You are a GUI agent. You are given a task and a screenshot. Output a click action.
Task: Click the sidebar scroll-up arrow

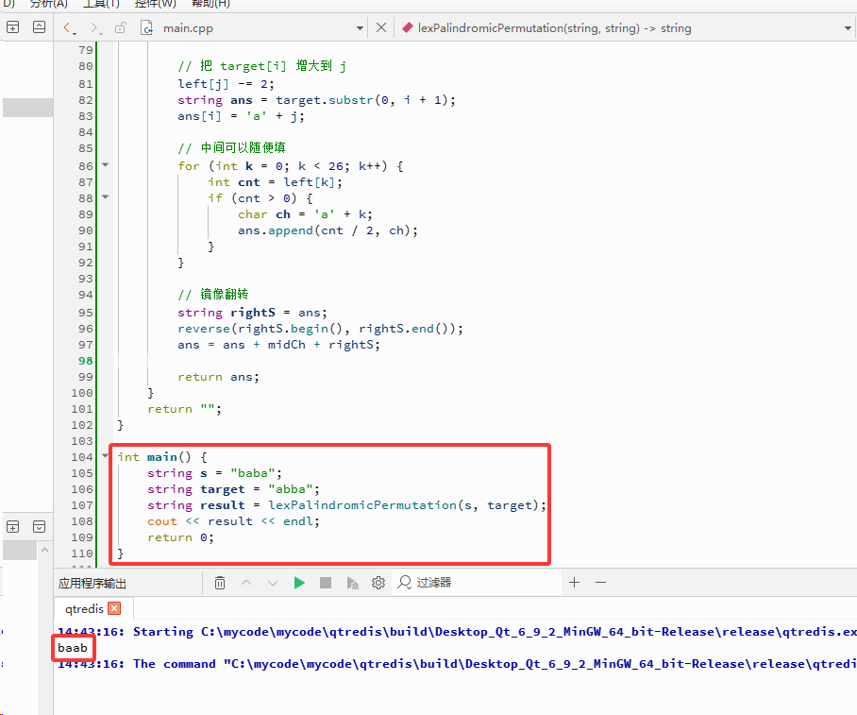pyautogui.click(x=44, y=550)
